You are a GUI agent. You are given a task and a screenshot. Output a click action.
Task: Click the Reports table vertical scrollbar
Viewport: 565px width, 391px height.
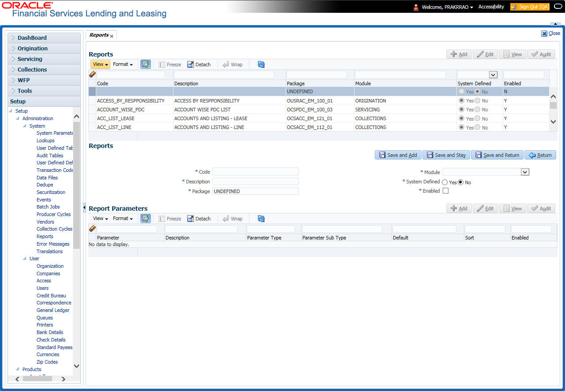coord(553,105)
